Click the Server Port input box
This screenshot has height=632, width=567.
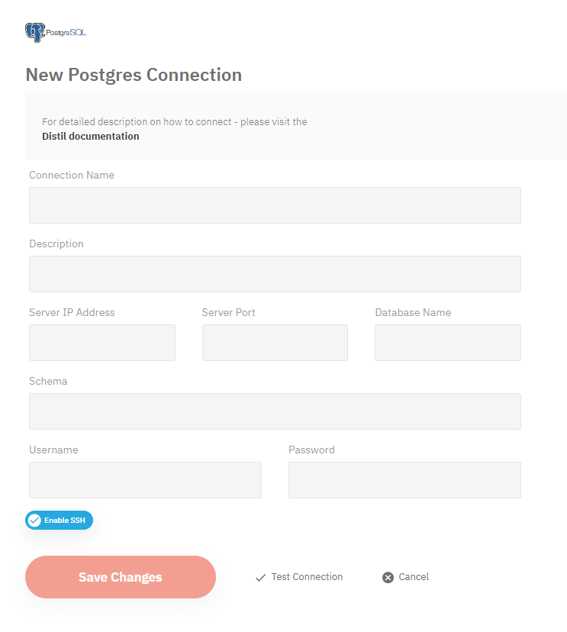(x=275, y=343)
